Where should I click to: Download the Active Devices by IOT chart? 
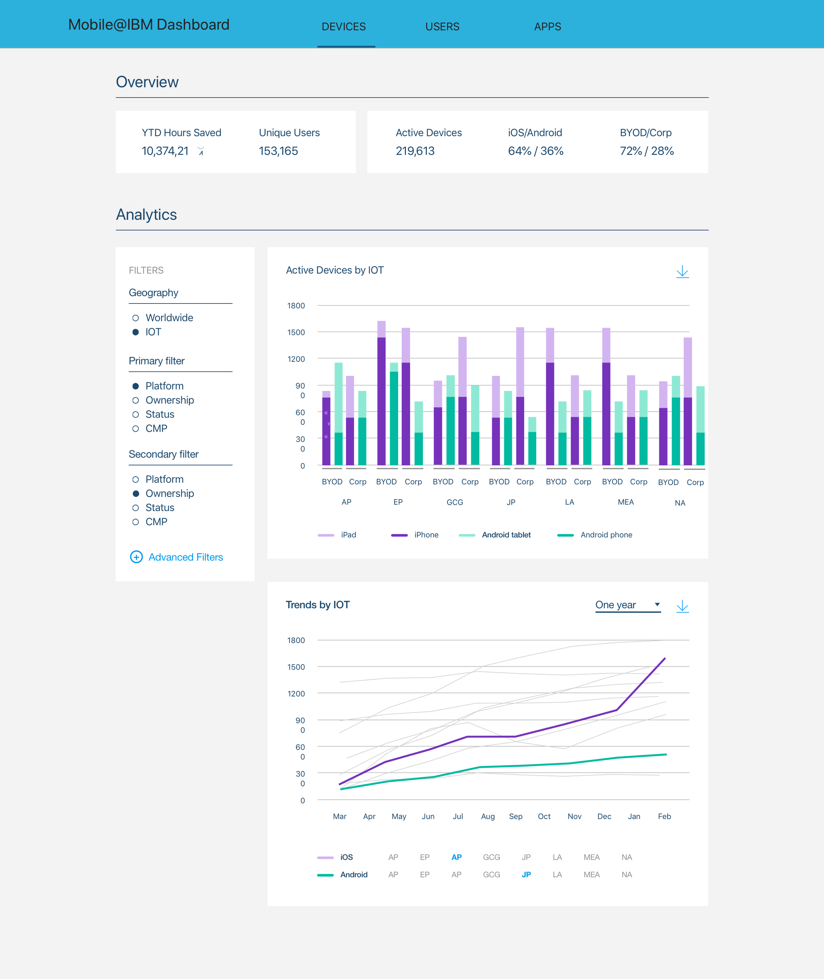coord(682,272)
